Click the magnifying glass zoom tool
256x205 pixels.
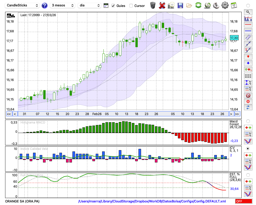coord(248,12)
